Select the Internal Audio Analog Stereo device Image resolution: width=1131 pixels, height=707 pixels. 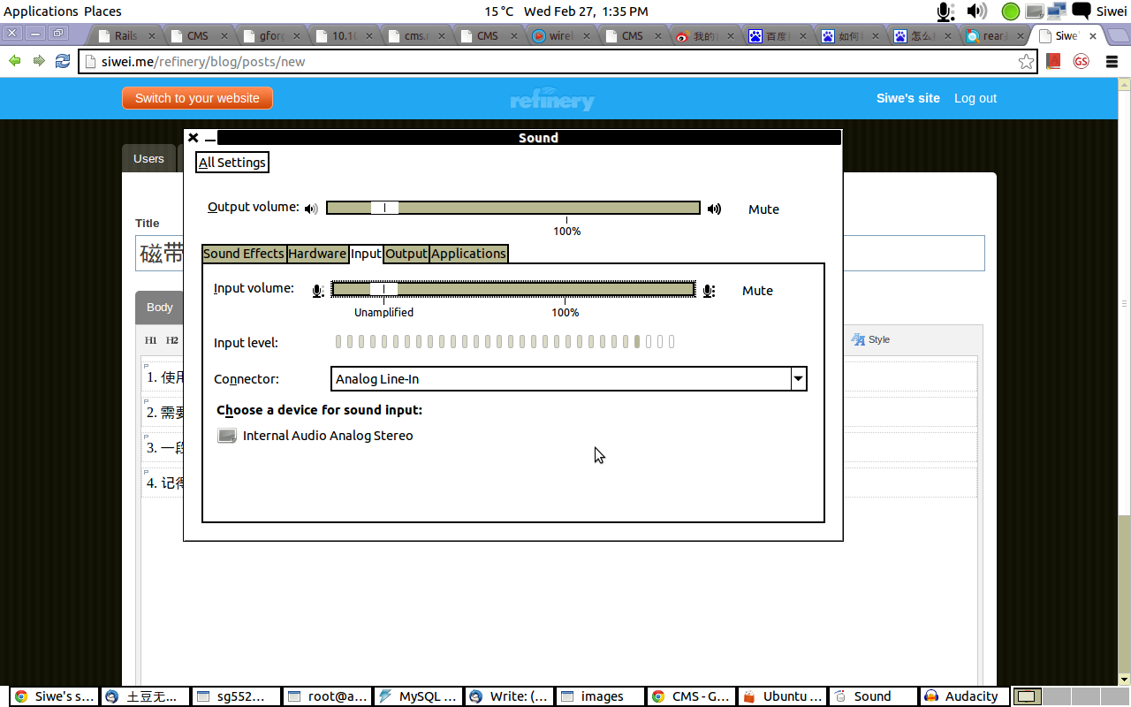(x=327, y=436)
